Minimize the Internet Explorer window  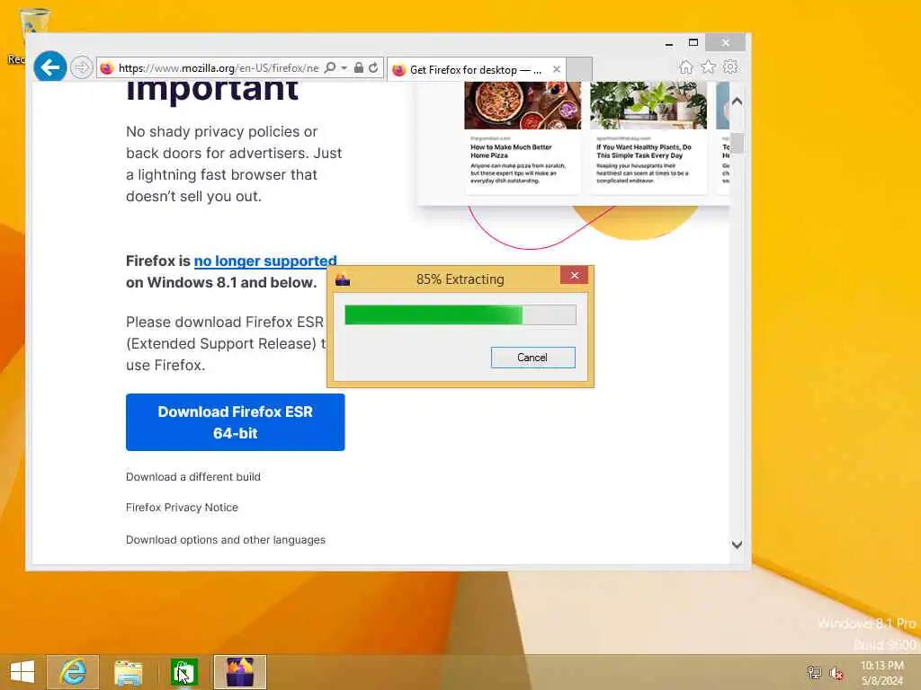click(669, 43)
